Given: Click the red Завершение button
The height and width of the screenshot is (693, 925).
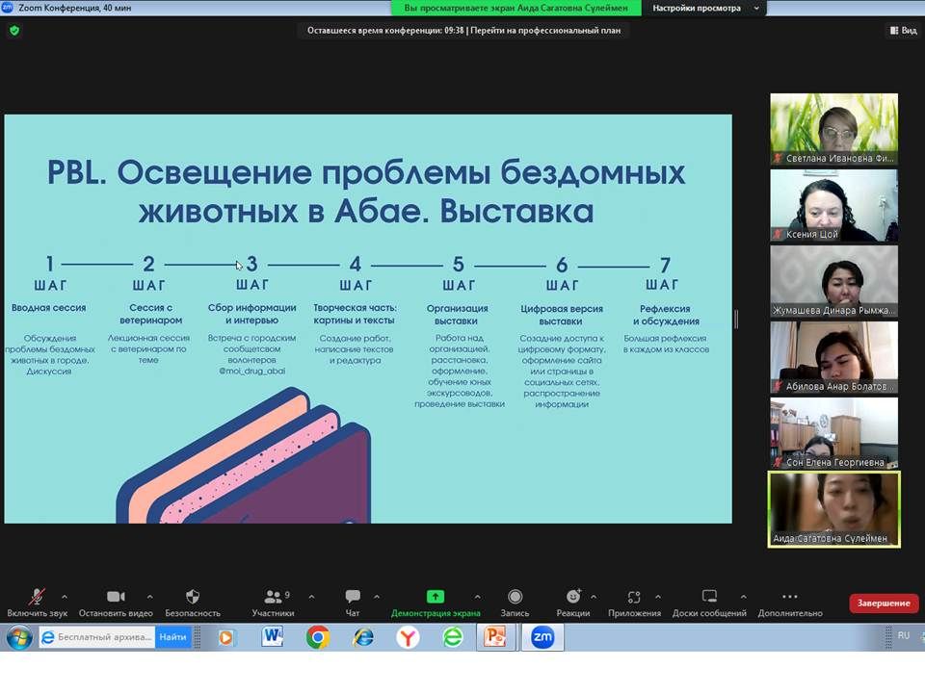Looking at the screenshot, I should tap(884, 603).
